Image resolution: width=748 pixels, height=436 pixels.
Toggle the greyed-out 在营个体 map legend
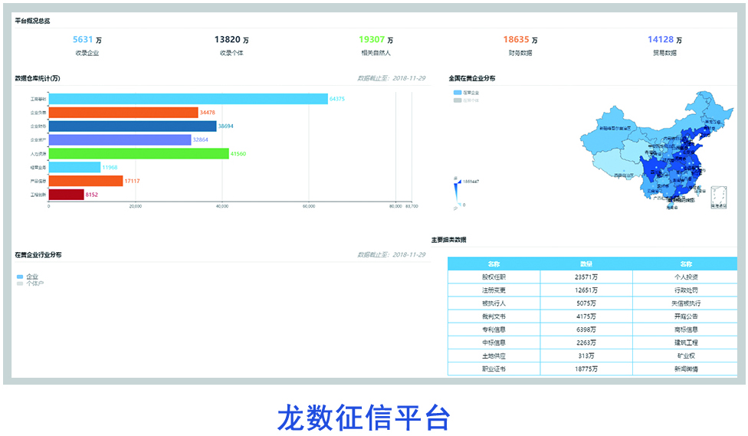click(x=466, y=100)
